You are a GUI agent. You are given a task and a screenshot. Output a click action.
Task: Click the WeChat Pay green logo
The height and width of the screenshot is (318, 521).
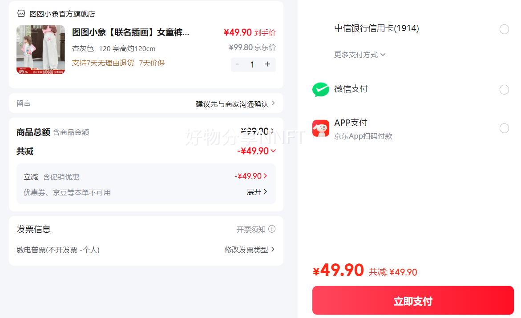[321, 90]
